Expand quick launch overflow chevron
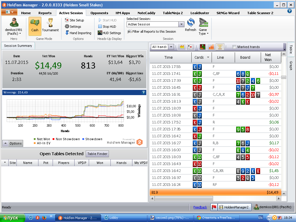 tap(51, 216)
